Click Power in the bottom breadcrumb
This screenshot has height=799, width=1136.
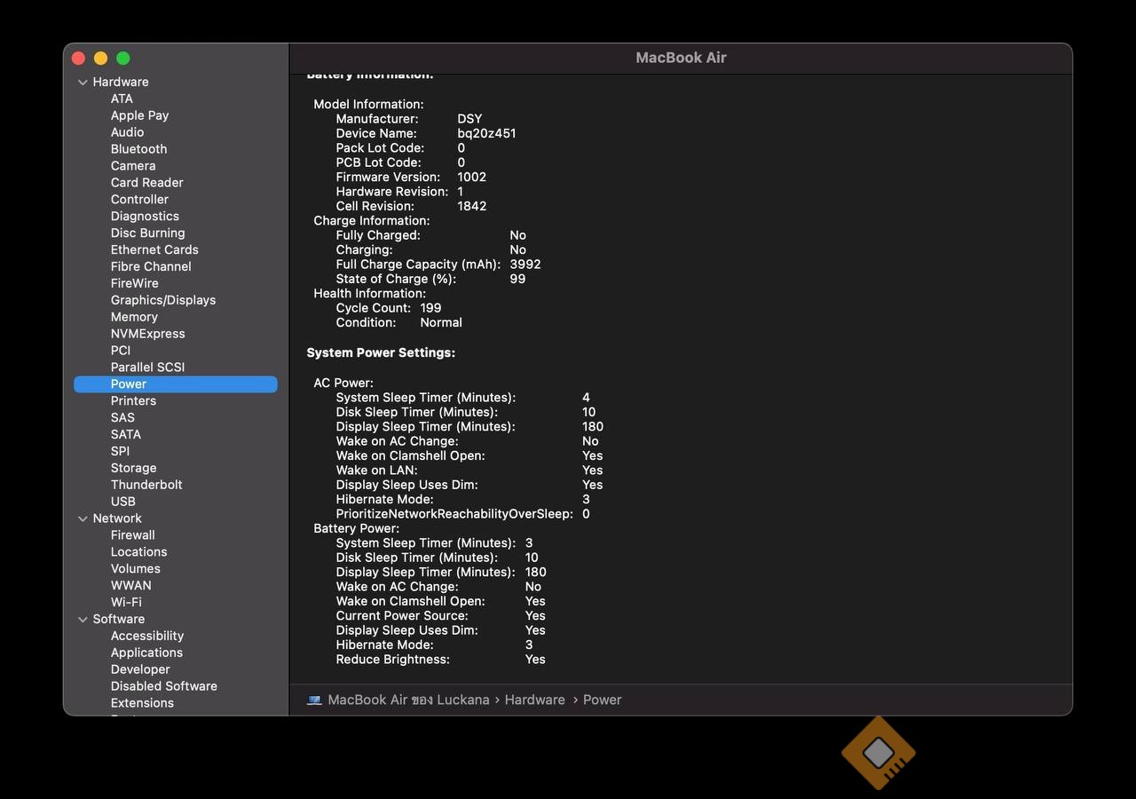(x=602, y=700)
